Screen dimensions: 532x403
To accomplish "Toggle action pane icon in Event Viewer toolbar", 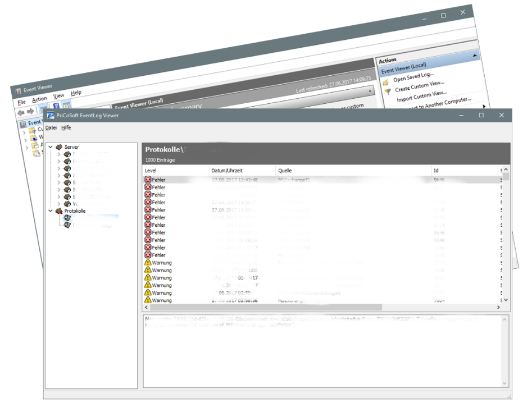I will pos(66,104).
